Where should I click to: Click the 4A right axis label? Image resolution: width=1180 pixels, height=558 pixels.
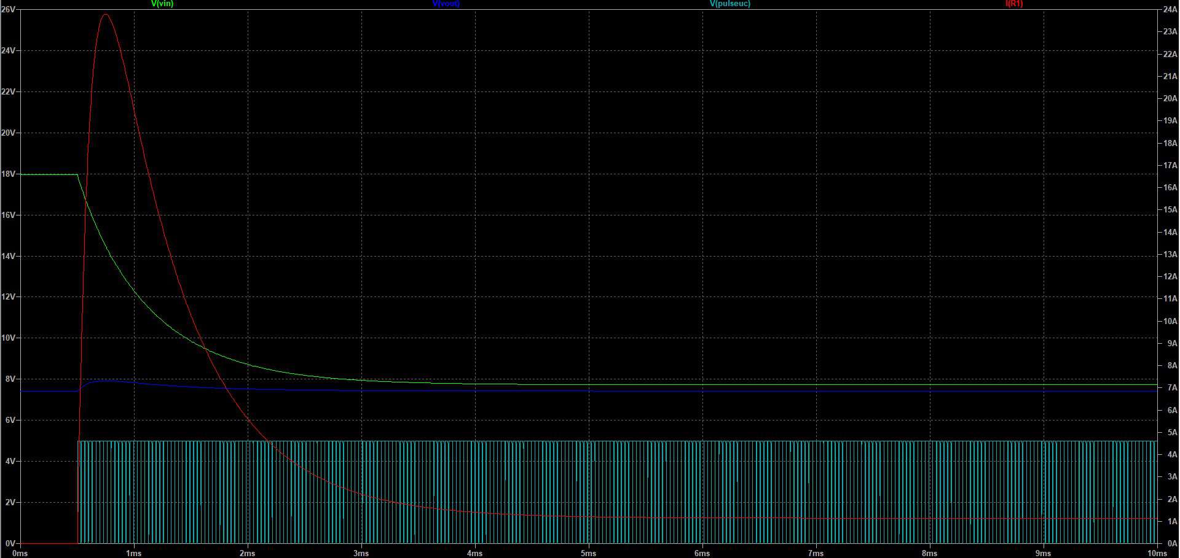(x=1172, y=454)
